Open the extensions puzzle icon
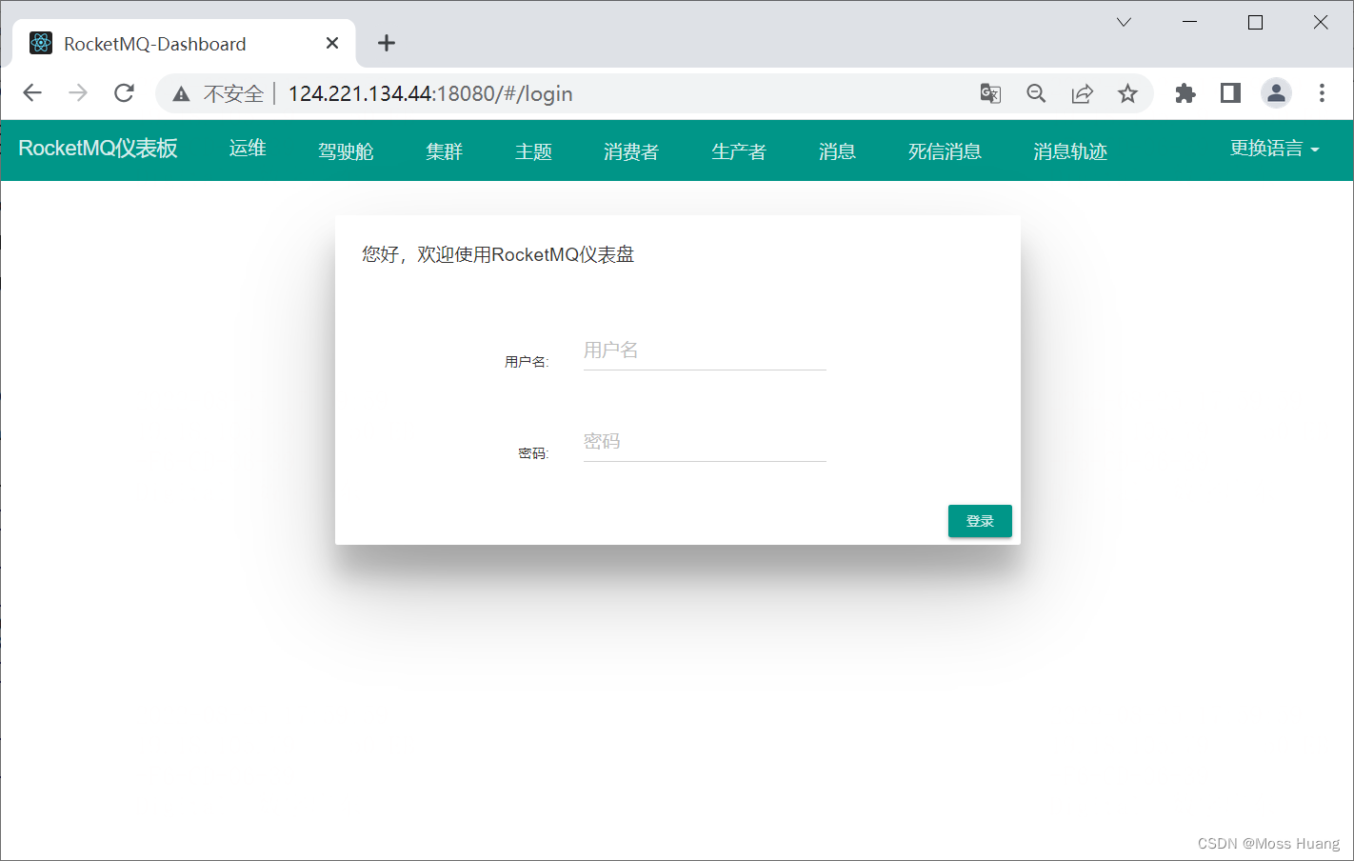This screenshot has width=1354, height=861. (x=1185, y=93)
